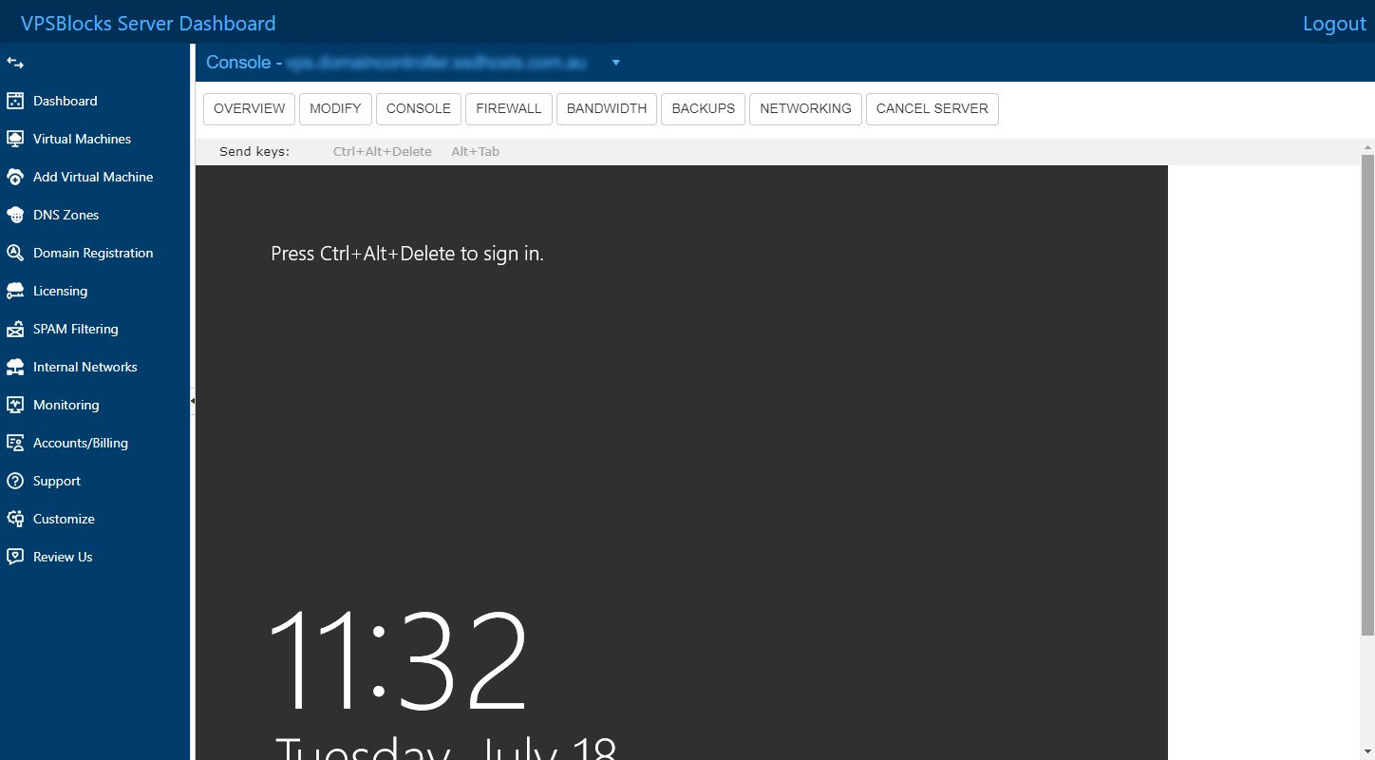Select the Monitoring heartbeat icon
This screenshot has width=1375, height=760.
(15, 405)
